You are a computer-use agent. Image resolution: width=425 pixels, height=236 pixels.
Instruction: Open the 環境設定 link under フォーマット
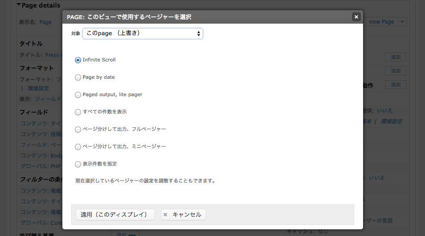click(38, 88)
